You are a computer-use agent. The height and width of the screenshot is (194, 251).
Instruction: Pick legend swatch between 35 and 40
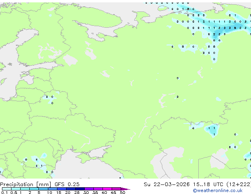point(98,189)
